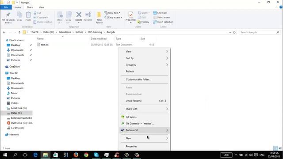The width and height of the screenshot is (283, 159).
Task: Click the Windows Start button
Action: click(x=5, y=155)
